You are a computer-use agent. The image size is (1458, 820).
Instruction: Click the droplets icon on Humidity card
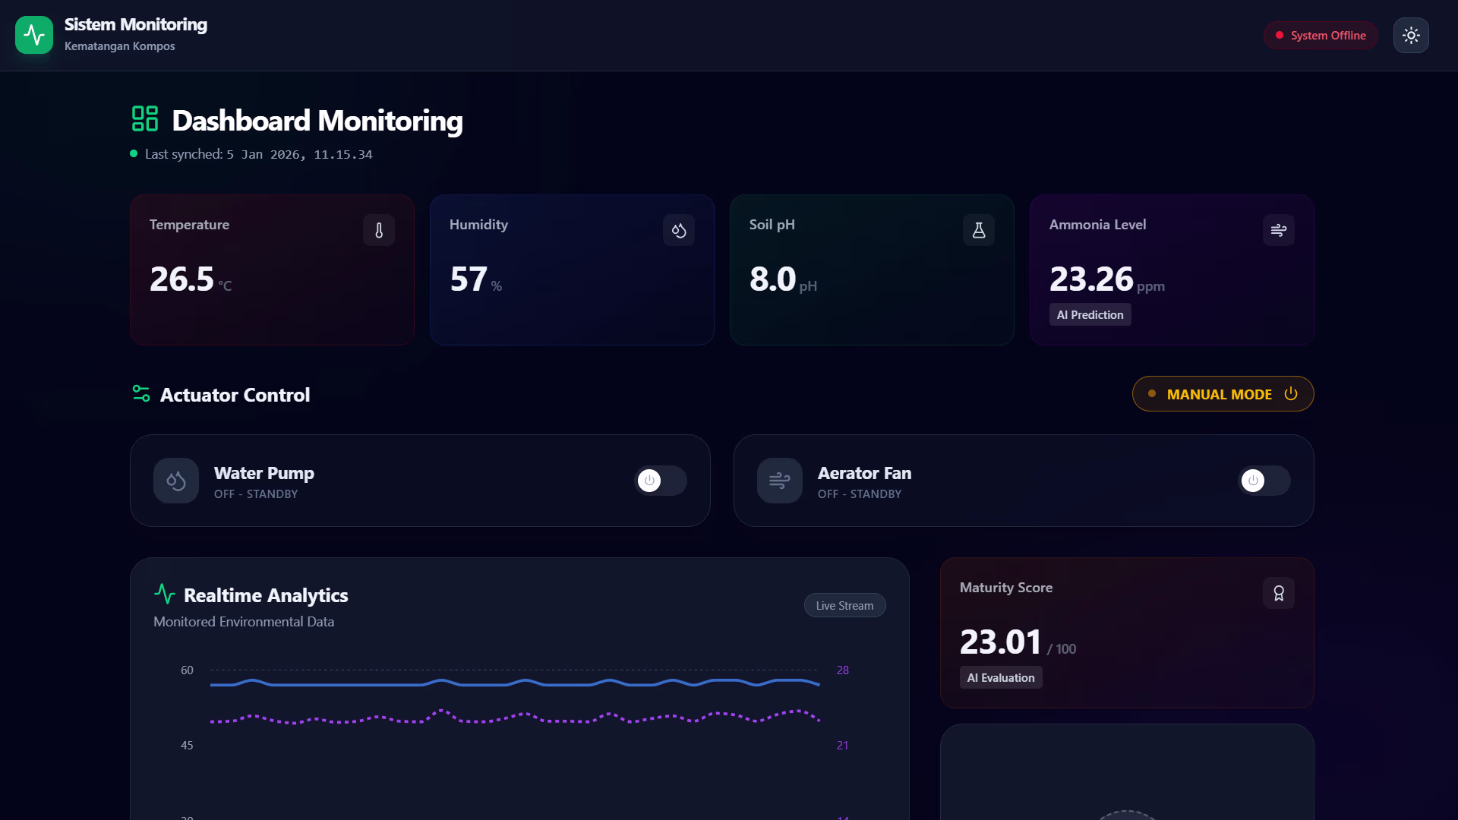coord(679,230)
